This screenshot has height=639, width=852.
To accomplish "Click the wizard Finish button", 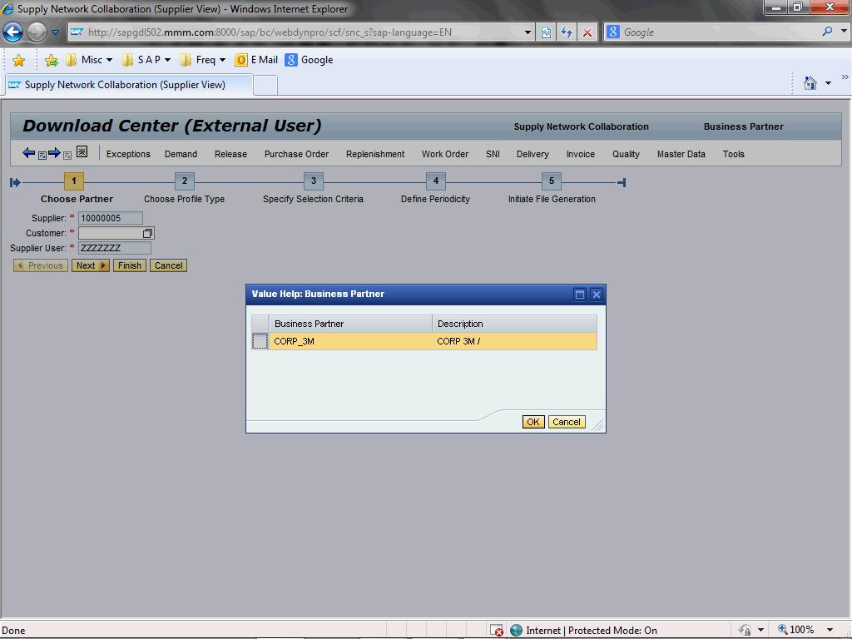I will pos(129,265).
